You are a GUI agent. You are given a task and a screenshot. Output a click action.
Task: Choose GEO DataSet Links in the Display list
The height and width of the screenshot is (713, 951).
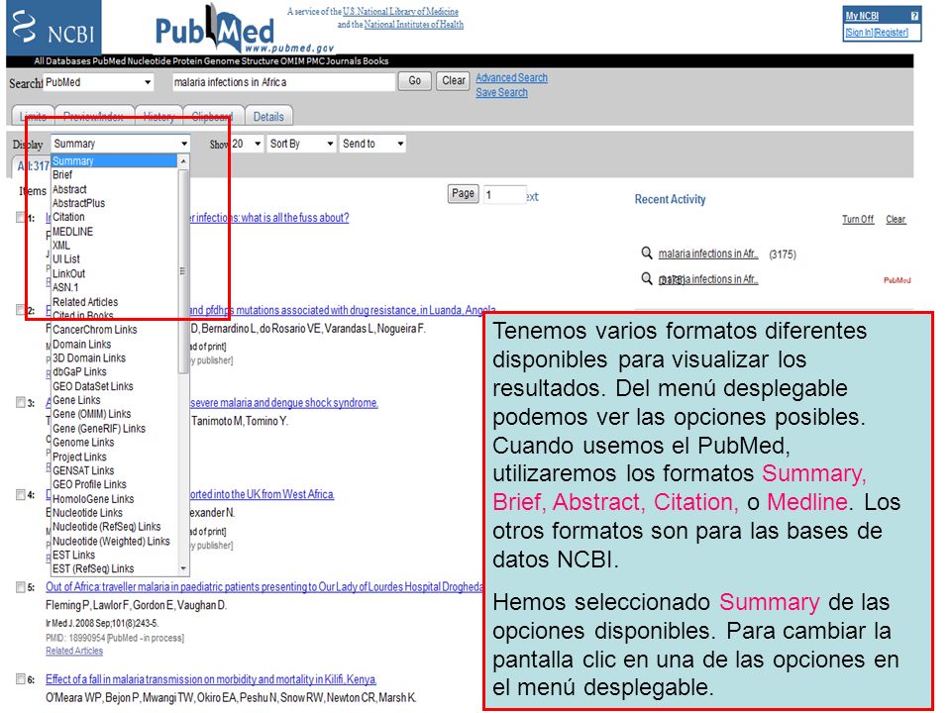114,386
